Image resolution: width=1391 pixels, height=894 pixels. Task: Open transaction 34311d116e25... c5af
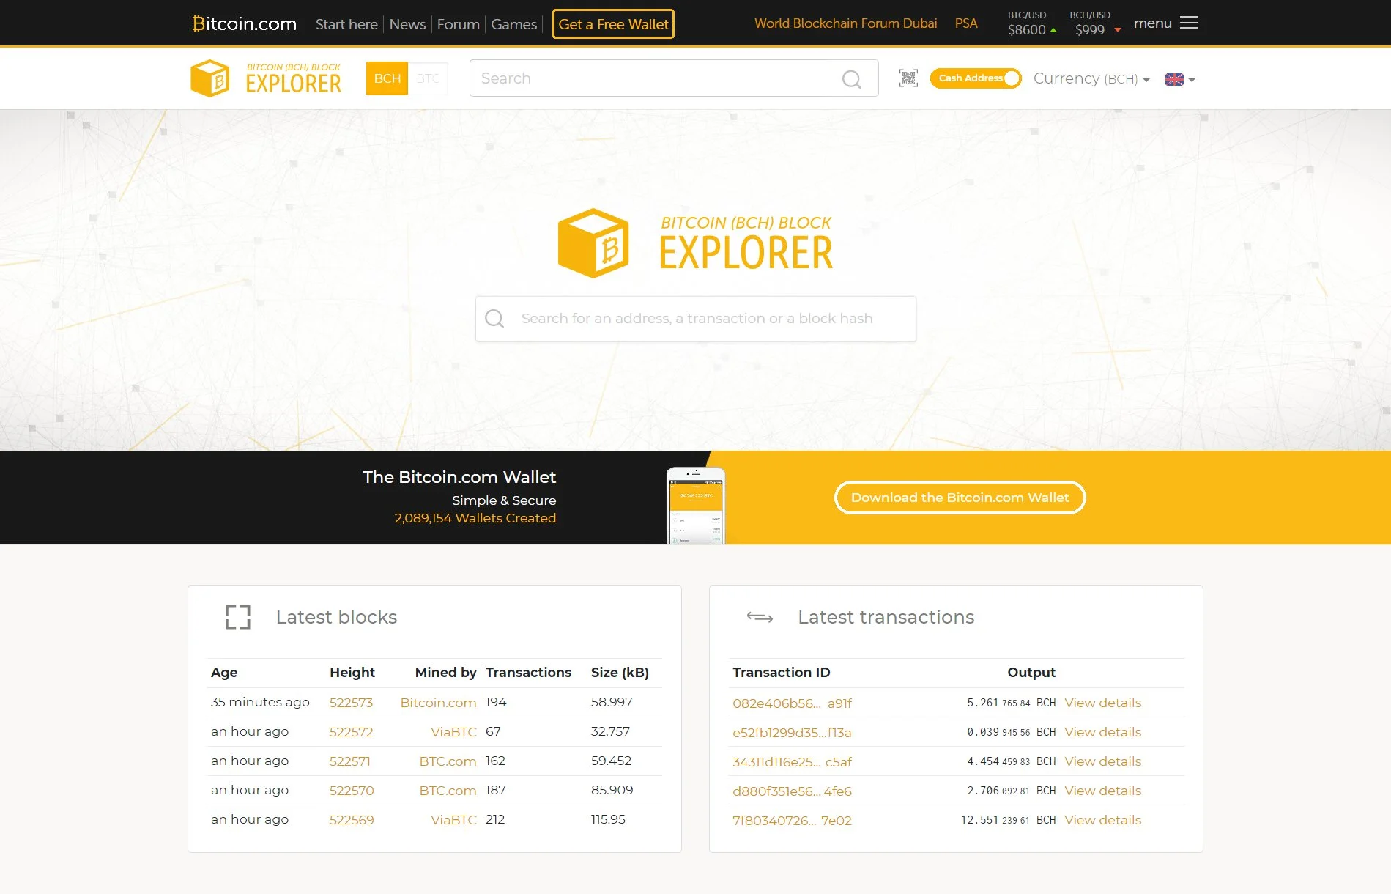coord(792,762)
